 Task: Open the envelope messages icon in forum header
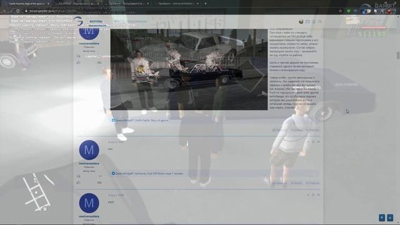(307, 22)
